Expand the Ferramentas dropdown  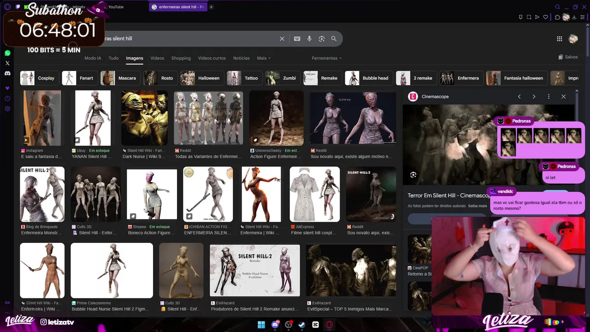coord(327,58)
